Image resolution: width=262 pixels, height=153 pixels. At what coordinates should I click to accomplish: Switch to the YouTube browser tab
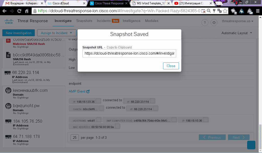(193, 3)
